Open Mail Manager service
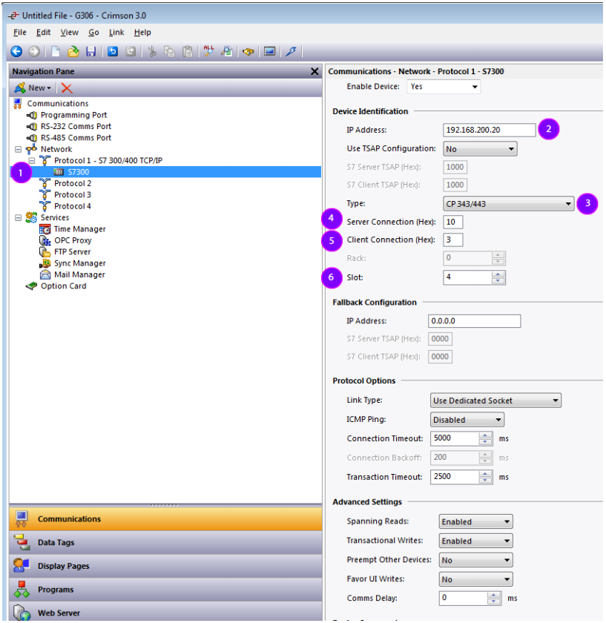The image size is (606, 623). (x=79, y=275)
